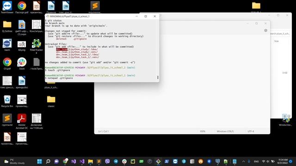Select the Должники на 11.04.ods spreadsheet

[37, 121]
